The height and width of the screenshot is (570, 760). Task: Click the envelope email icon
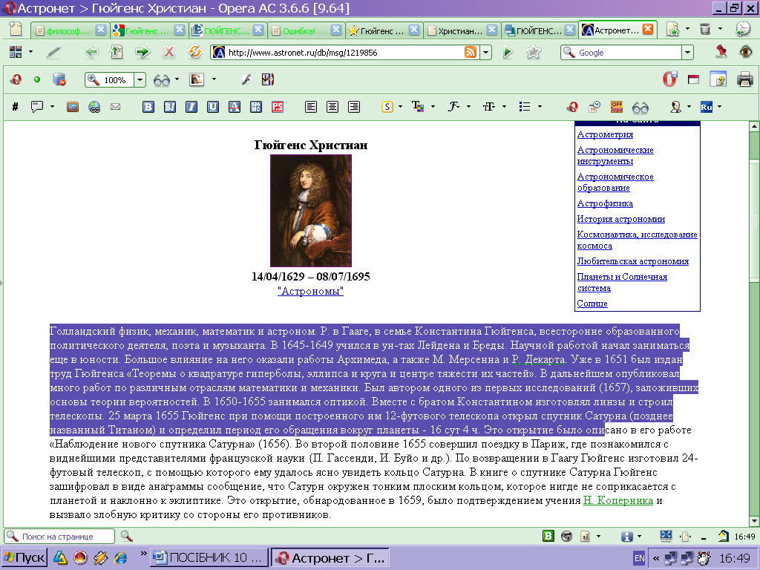[115, 107]
